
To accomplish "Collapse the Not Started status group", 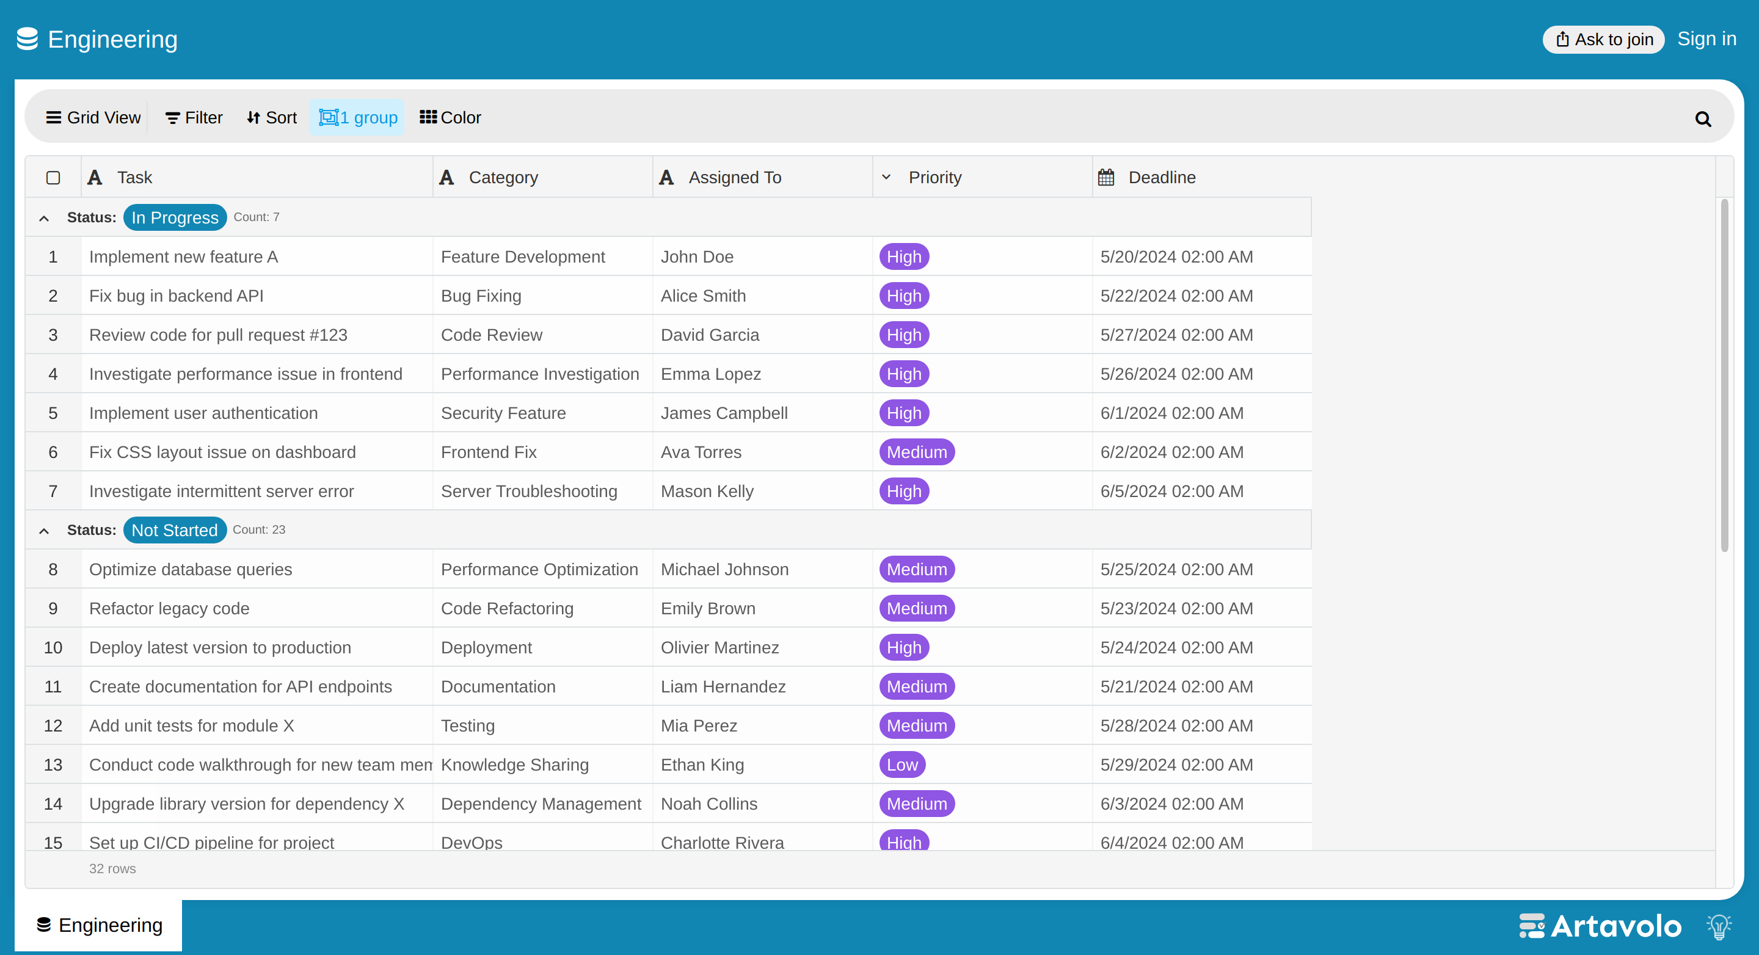I will click(45, 531).
